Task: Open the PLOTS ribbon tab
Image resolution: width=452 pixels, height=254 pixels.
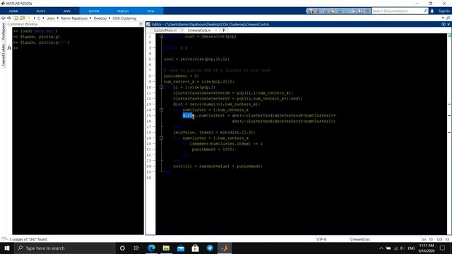Action: click(x=41, y=11)
